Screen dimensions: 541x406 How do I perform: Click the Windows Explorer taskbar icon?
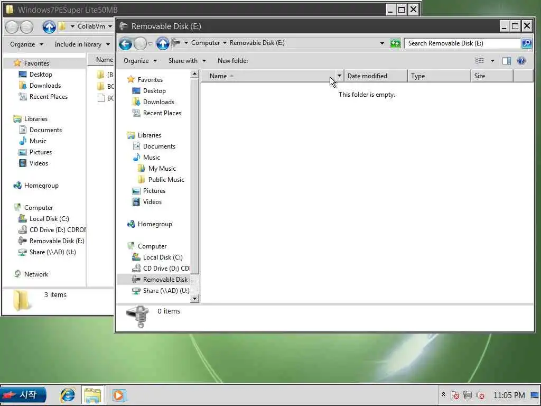92,395
